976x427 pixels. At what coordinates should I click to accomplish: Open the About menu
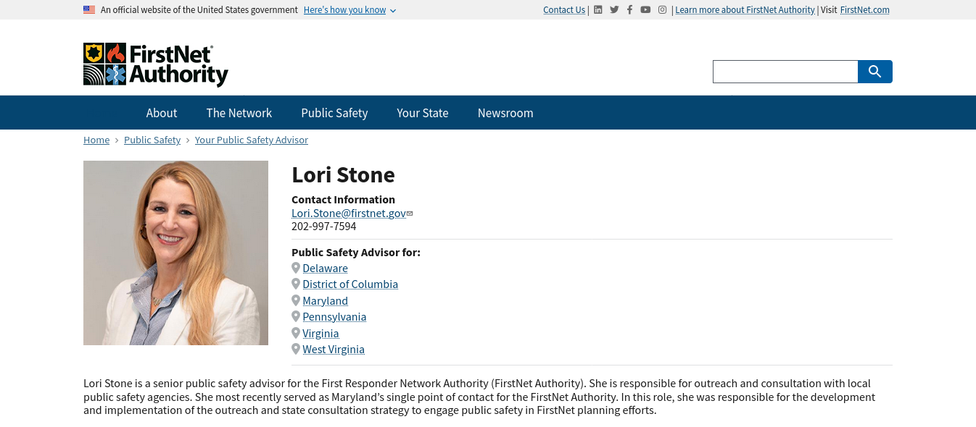coord(162,113)
